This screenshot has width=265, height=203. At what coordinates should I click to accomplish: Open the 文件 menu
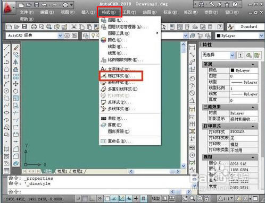(x=27, y=12)
